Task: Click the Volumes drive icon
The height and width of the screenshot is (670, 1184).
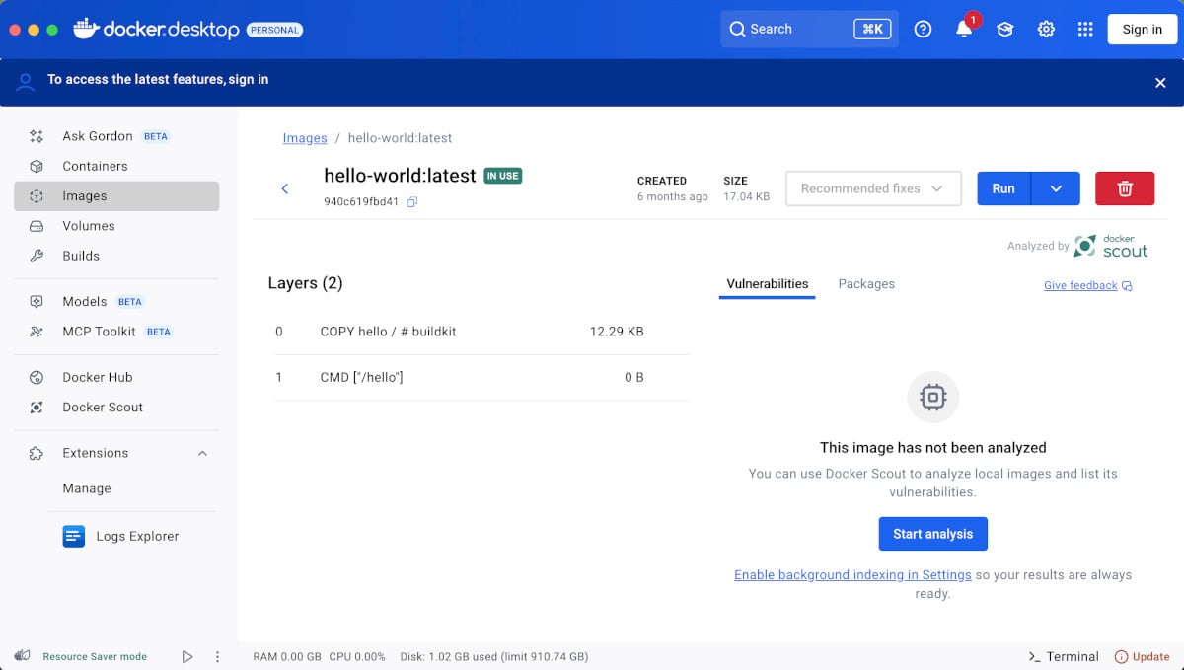Action: 37,226
